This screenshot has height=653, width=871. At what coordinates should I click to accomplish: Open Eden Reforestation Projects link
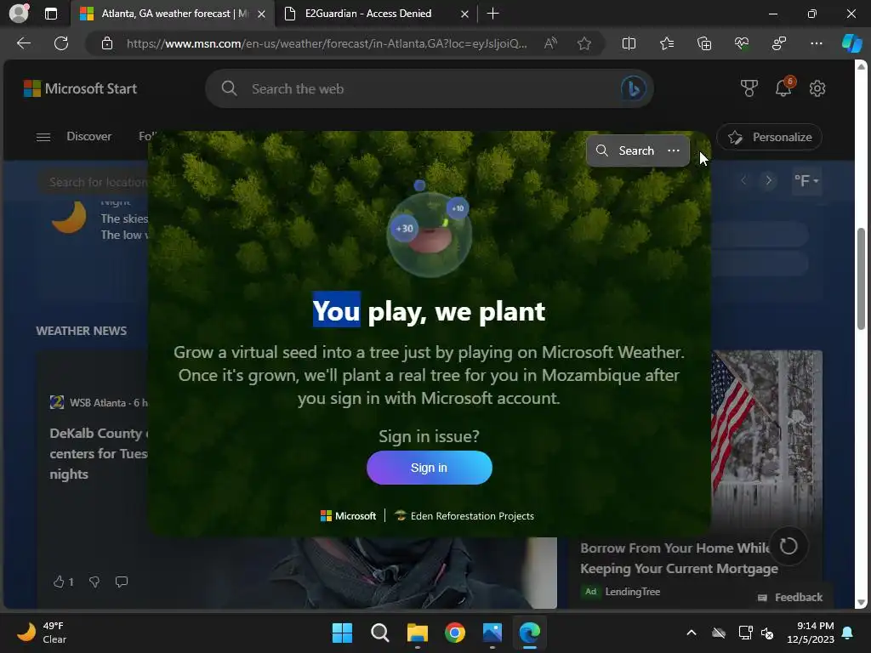pos(464,516)
